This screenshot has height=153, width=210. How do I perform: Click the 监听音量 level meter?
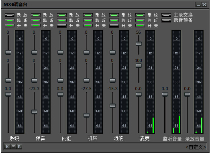[x=176, y=82]
